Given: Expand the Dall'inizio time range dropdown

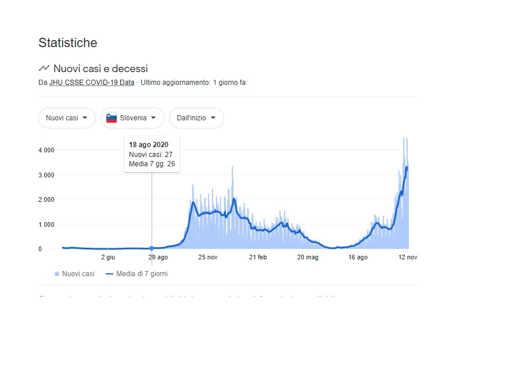Looking at the screenshot, I should (x=196, y=118).
